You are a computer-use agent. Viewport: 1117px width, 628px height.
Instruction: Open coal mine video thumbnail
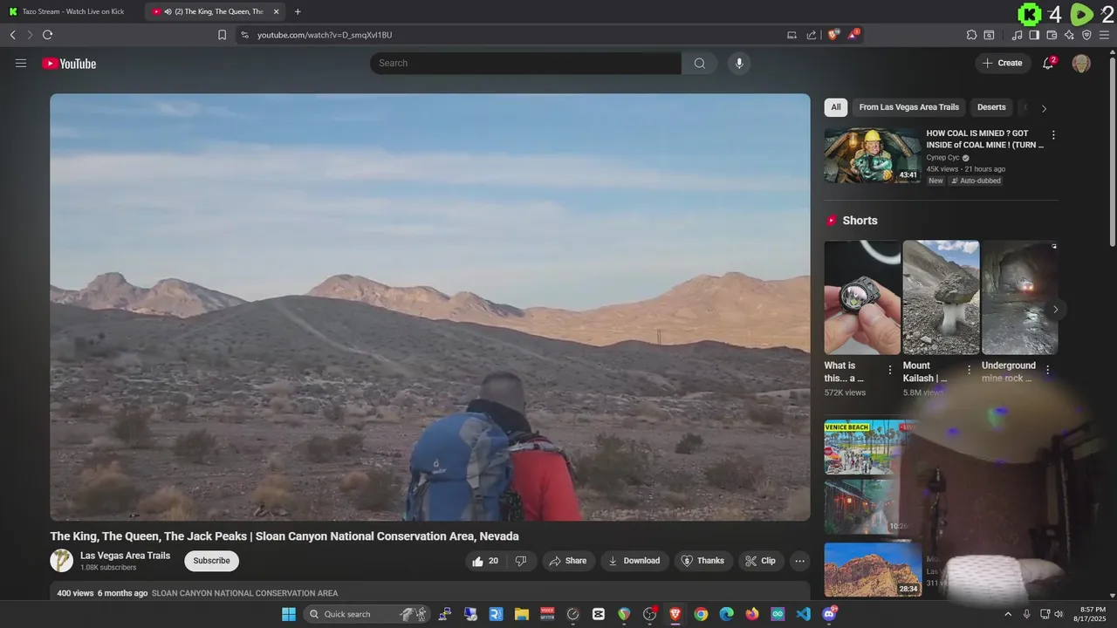point(873,155)
